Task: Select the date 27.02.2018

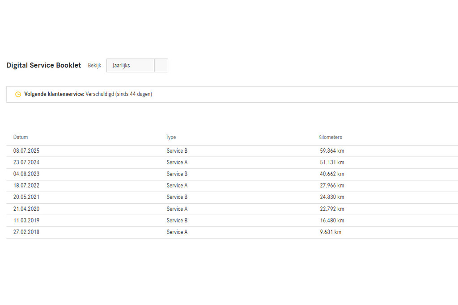Action: click(x=26, y=232)
